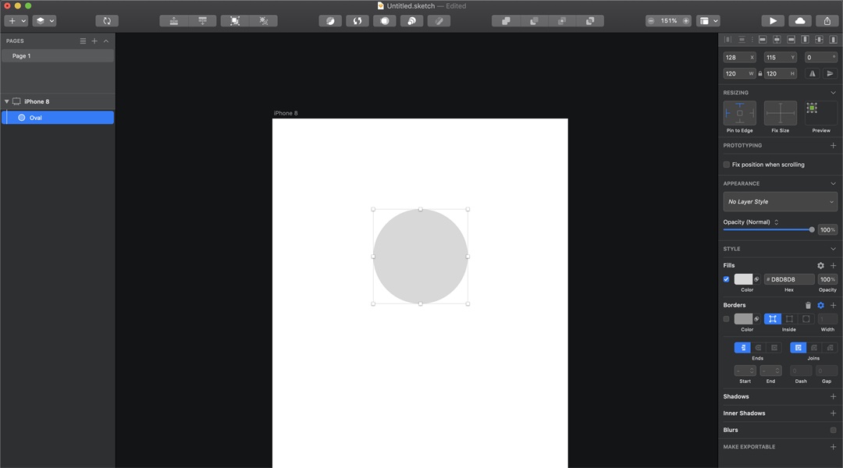Click the Fix Size resizing control

coord(780,113)
